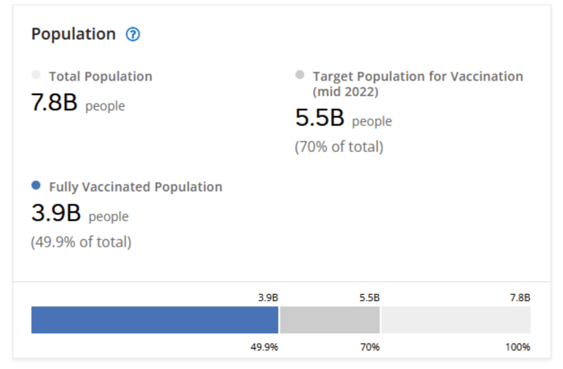The width and height of the screenshot is (563, 369).
Task: Click the Fully Vaccinated Population label
Action: (x=135, y=187)
